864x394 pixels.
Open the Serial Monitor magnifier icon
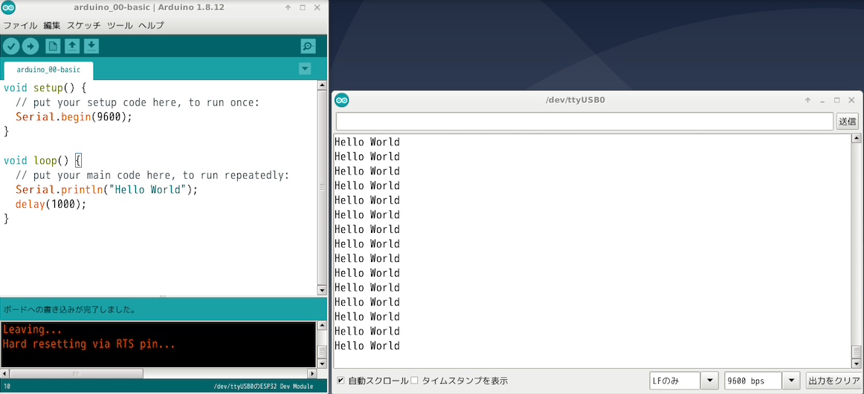(x=308, y=46)
